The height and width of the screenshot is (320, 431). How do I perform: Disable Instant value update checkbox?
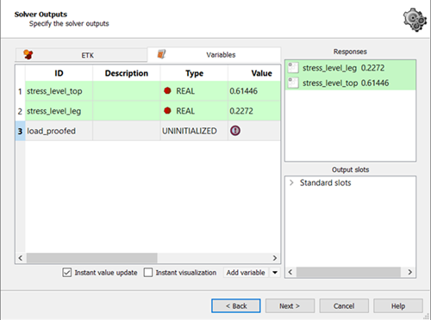[x=67, y=273]
